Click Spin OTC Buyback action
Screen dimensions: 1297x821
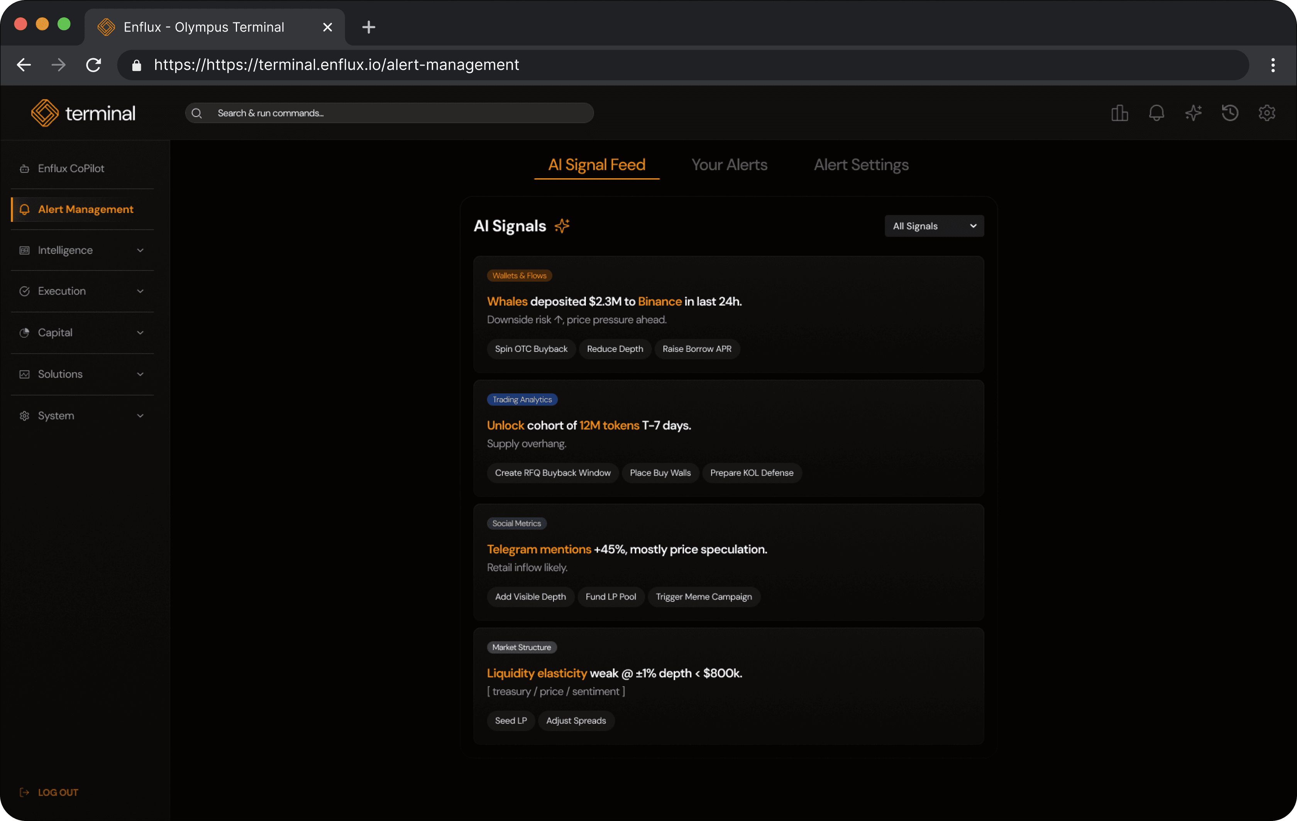click(530, 349)
